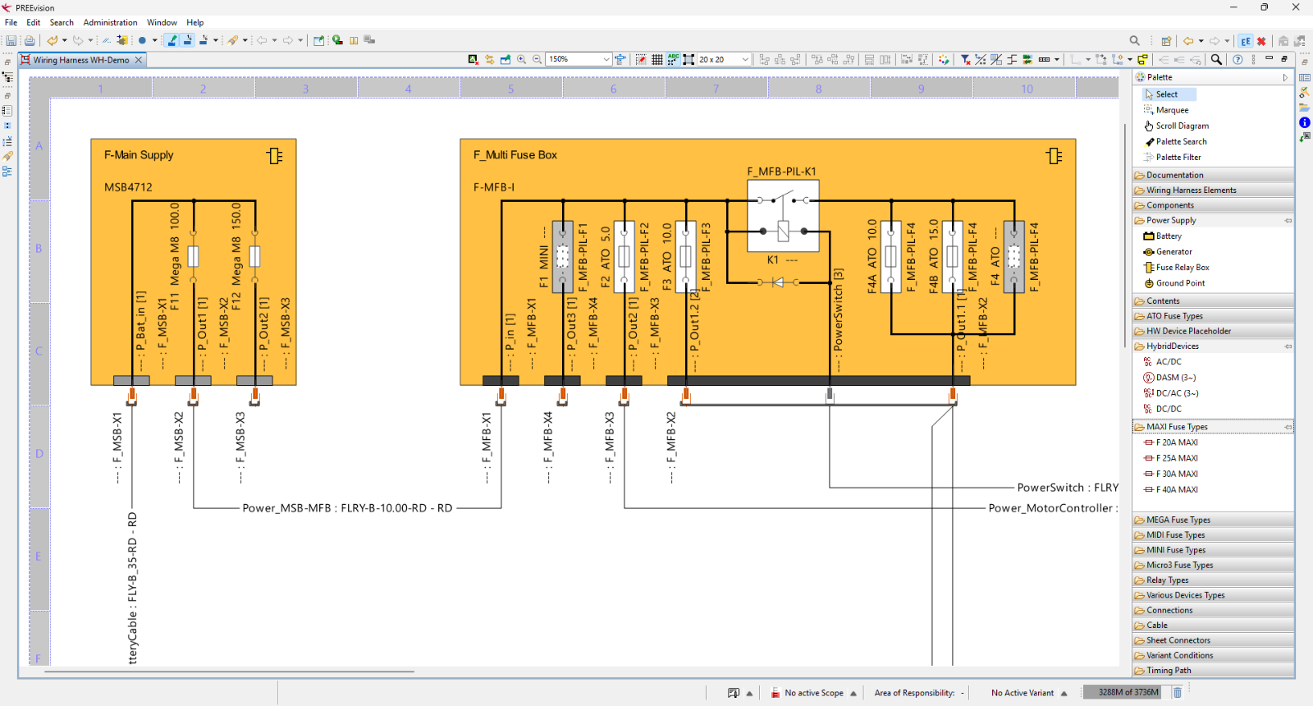Expand the Sheet Connectors palette drawer
Image resolution: width=1313 pixels, height=706 pixels.
pos(1213,640)
